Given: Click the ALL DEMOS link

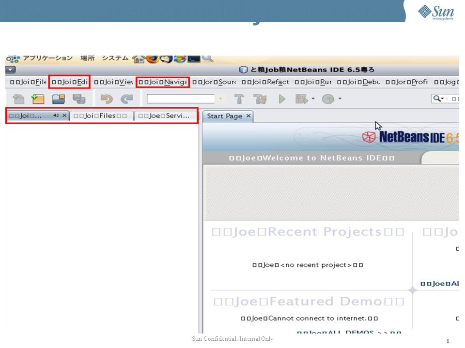Looking at the screenshot, I should pos(349,332).
